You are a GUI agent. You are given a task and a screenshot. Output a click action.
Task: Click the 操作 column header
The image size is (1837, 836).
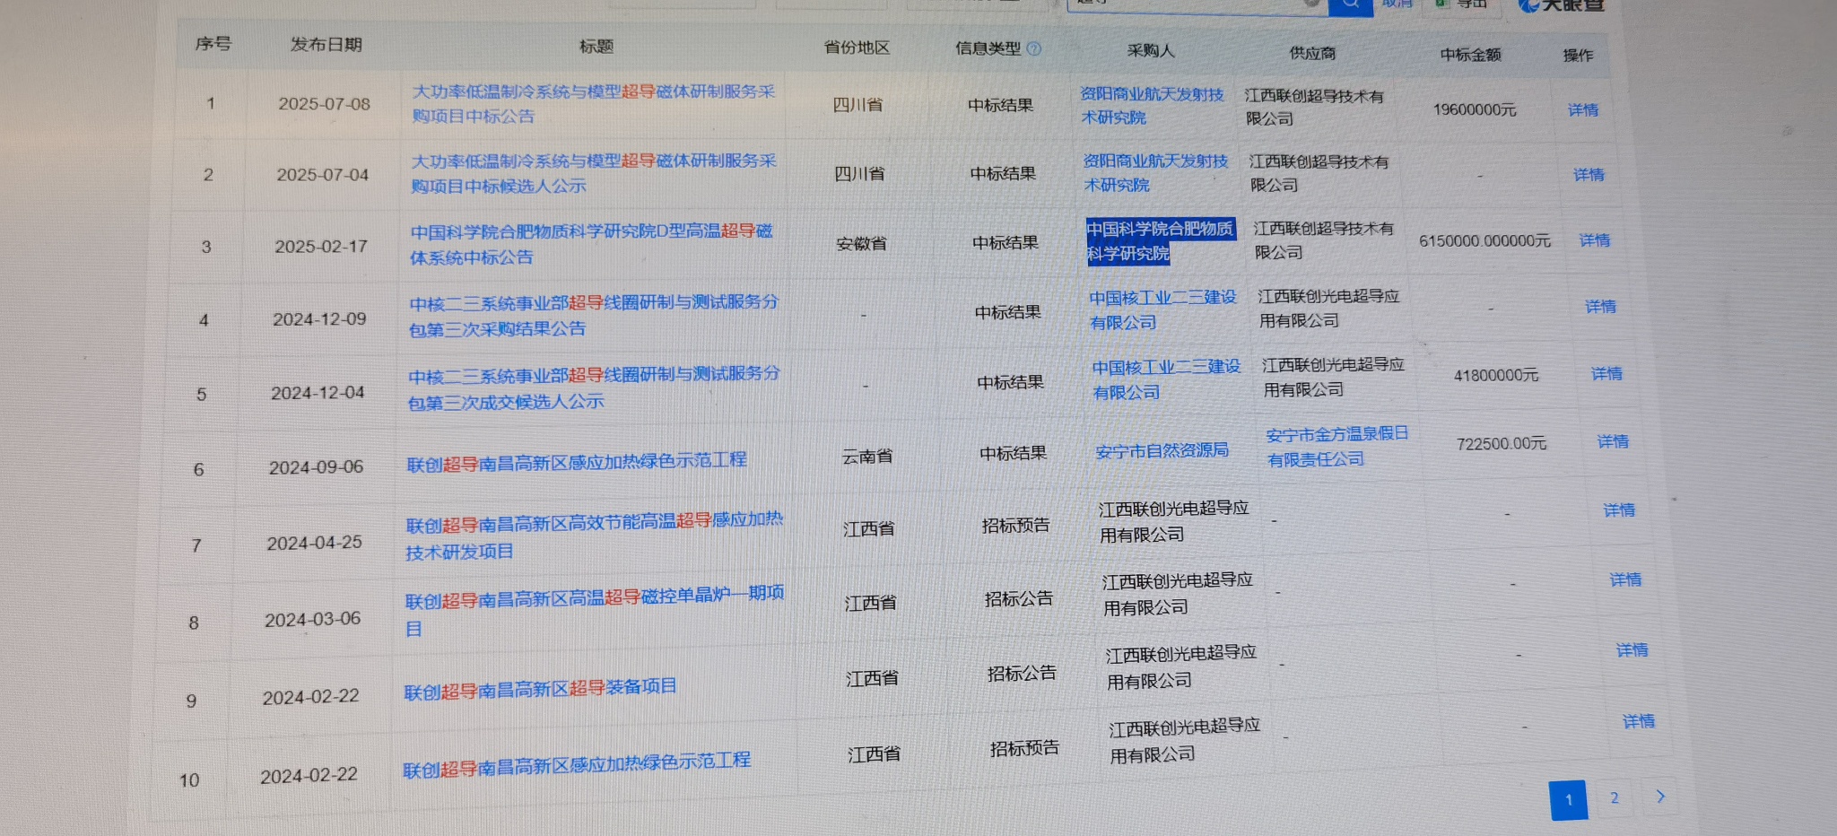[1578, 56]
